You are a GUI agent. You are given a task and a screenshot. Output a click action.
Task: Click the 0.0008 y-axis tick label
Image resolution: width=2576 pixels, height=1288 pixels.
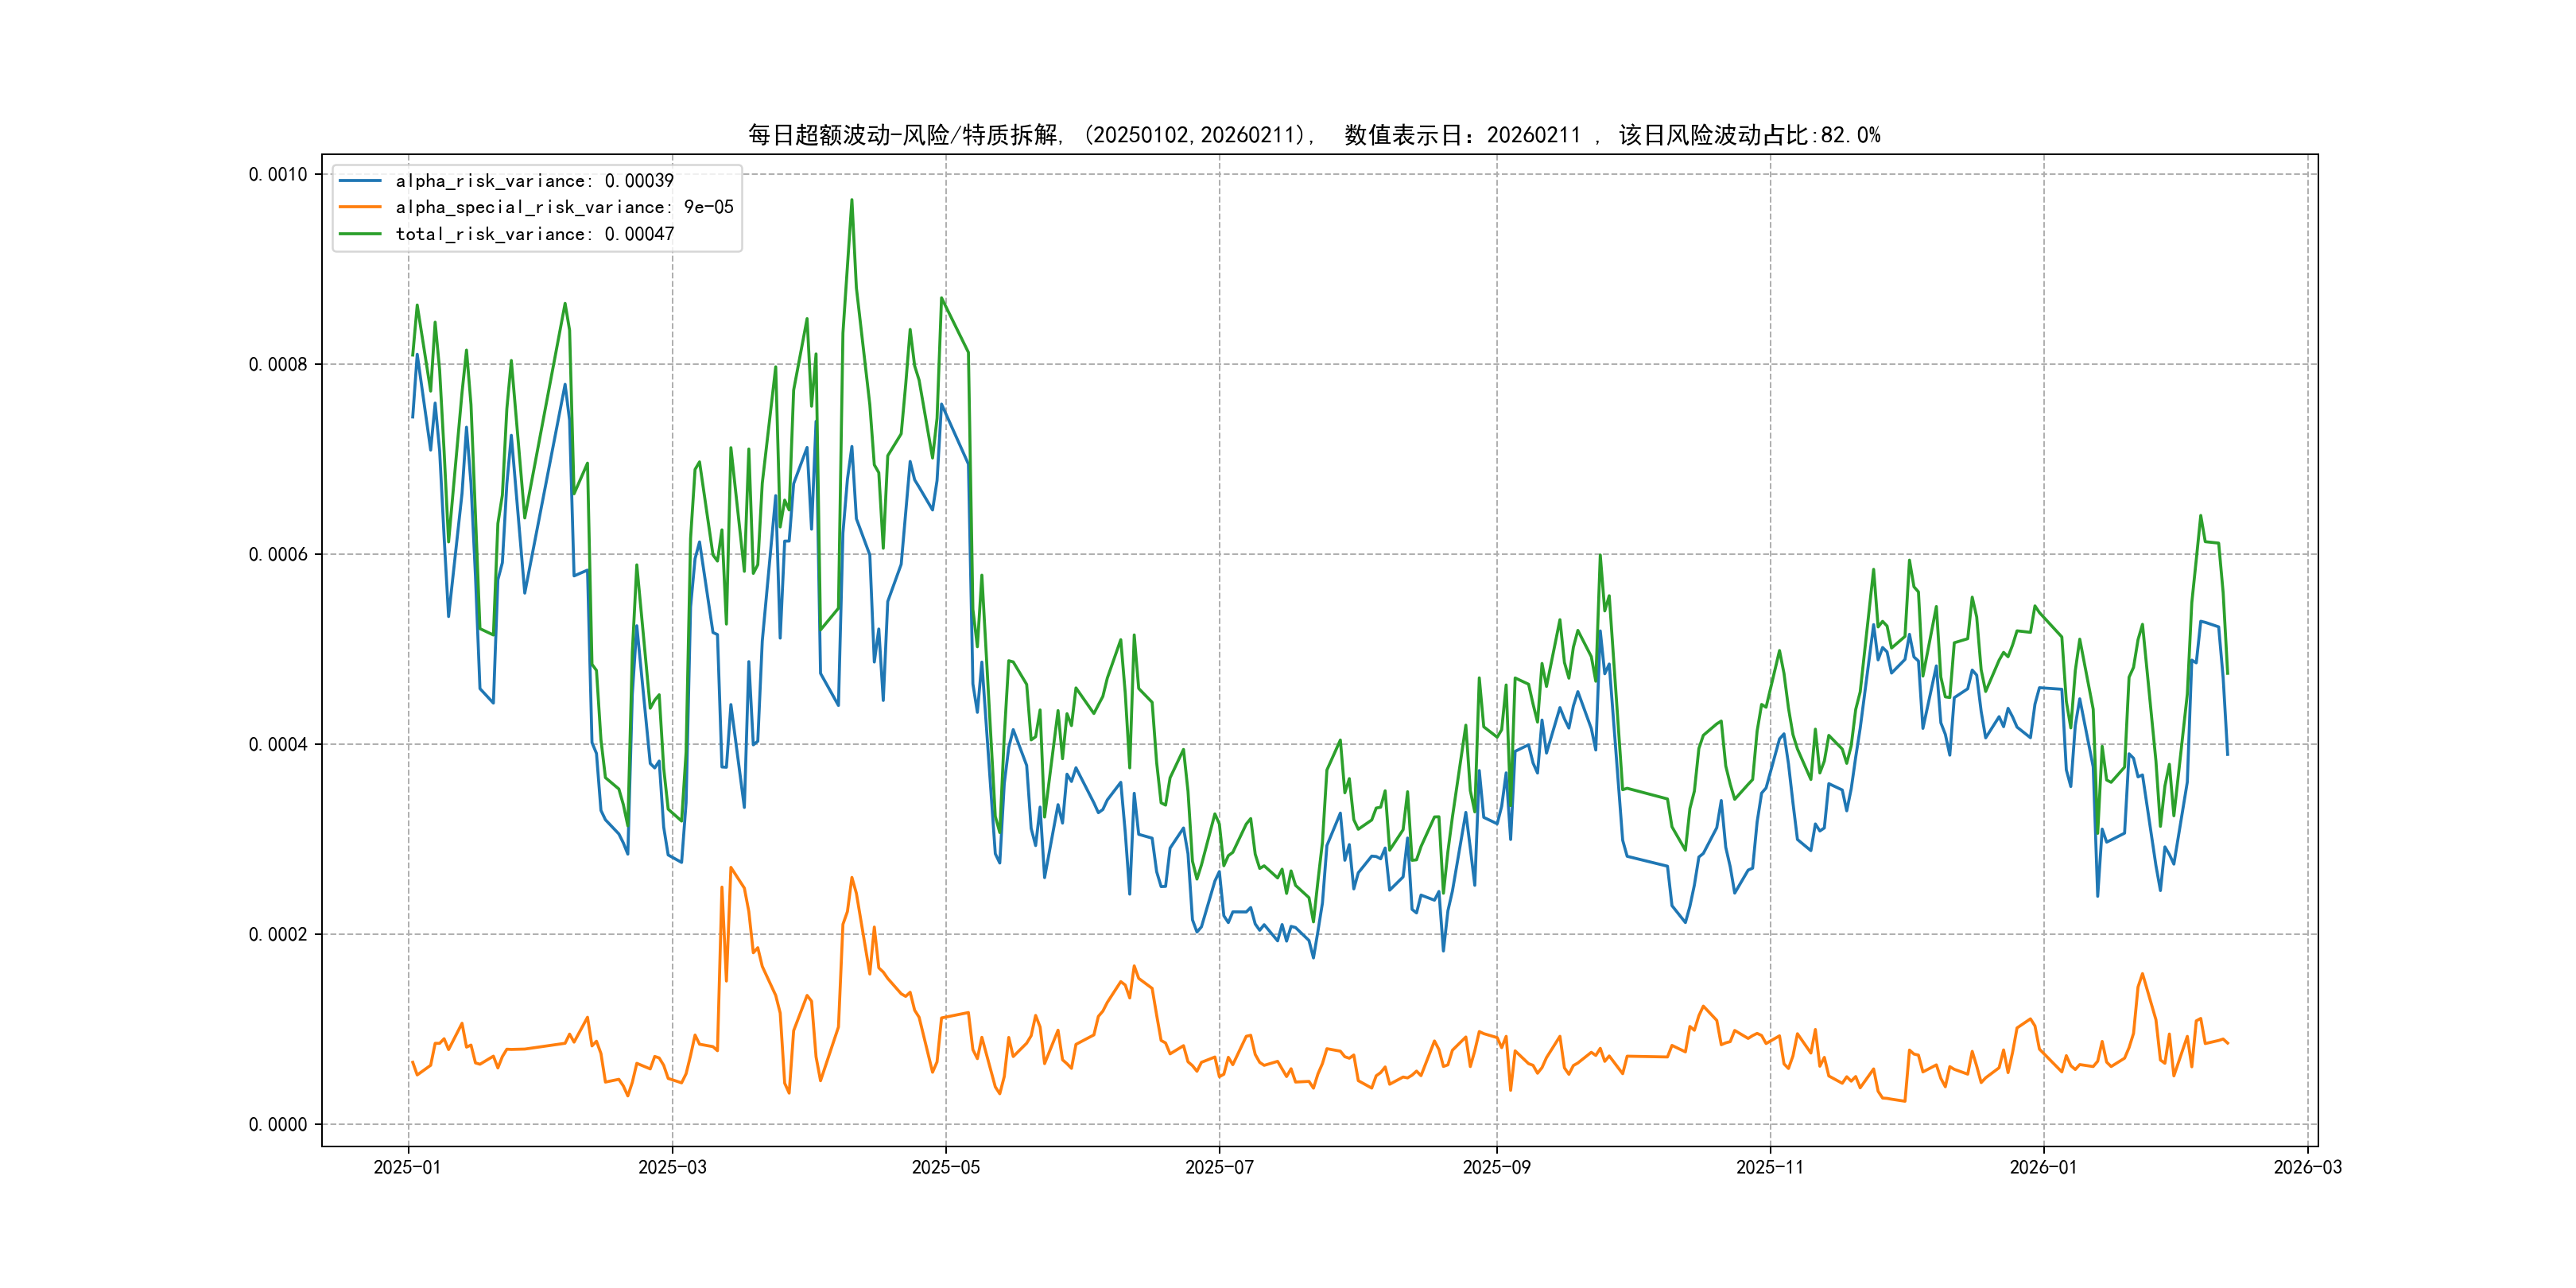click(278, 364)
